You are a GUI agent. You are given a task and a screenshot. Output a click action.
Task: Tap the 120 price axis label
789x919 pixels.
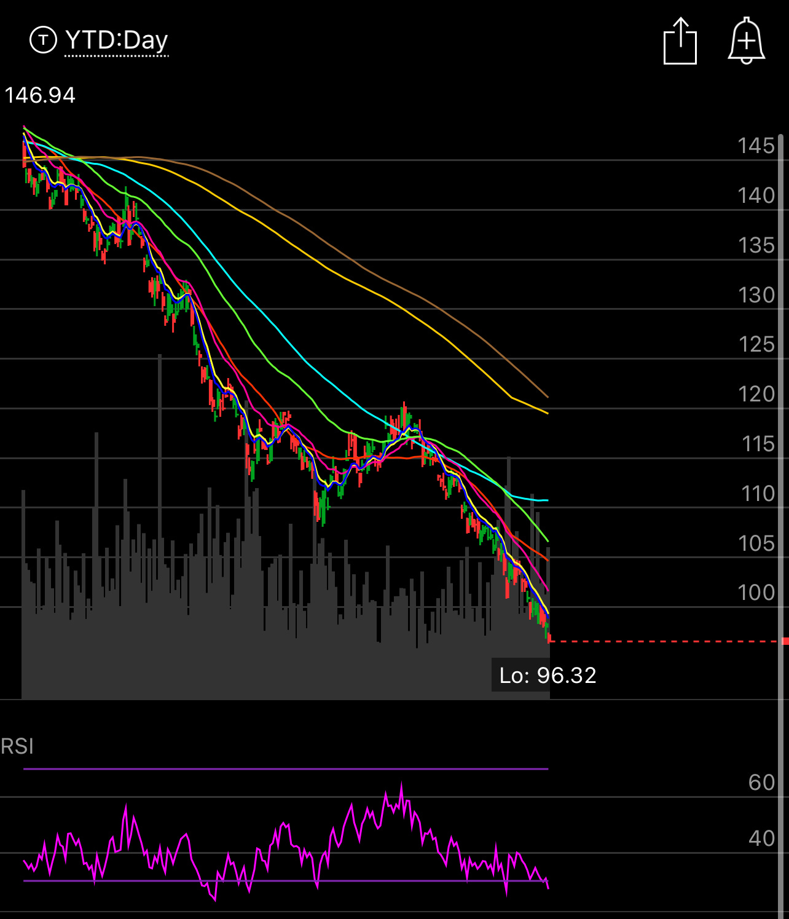coord(756,394)
